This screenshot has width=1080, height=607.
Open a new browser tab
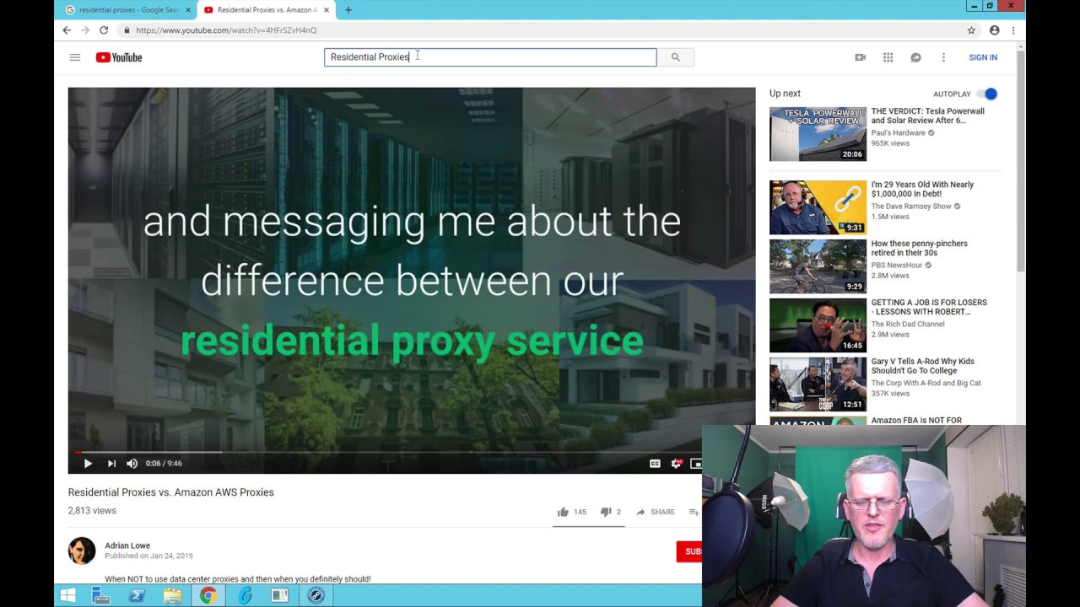(x=348, y=10)
